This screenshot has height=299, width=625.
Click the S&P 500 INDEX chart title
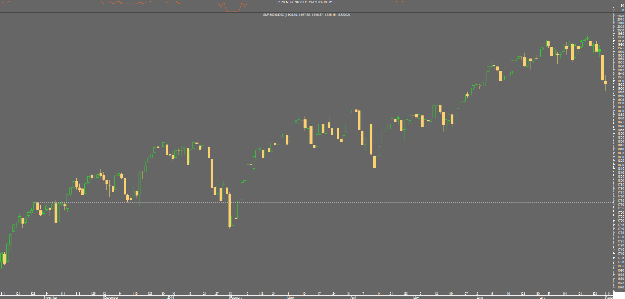(x=306, y=15)
